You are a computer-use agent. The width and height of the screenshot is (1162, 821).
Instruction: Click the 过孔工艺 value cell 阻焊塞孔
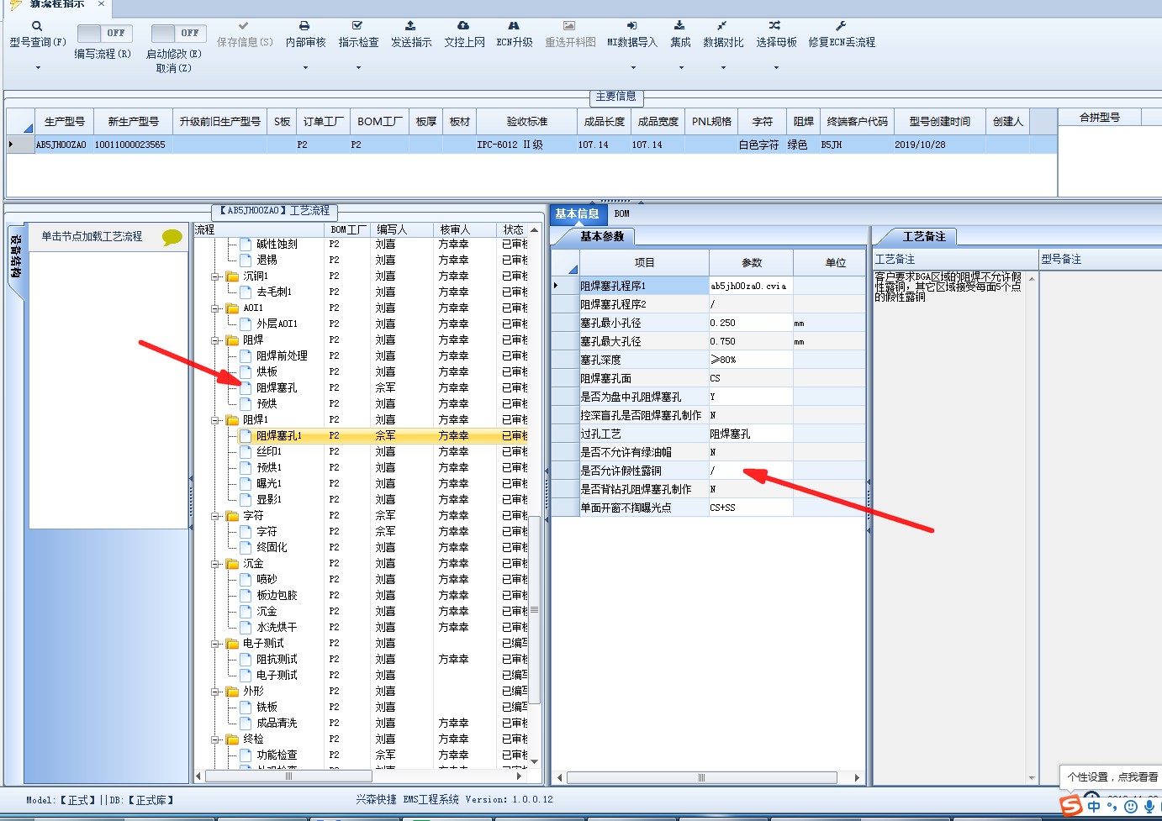[x=750, y=434]
